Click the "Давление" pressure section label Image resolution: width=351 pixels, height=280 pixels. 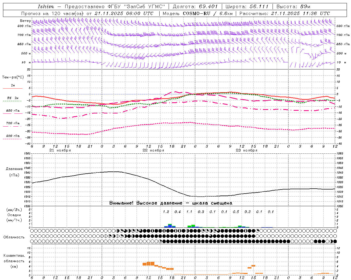click(x=14, y=169)
